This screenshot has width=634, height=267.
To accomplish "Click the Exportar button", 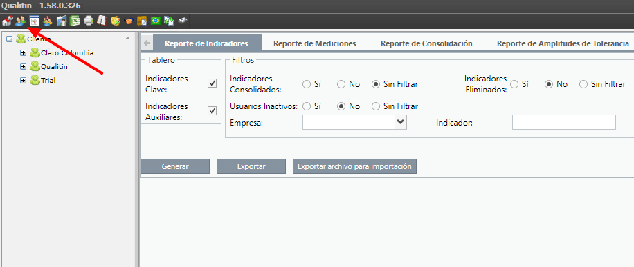I will [x=251, y=166].
